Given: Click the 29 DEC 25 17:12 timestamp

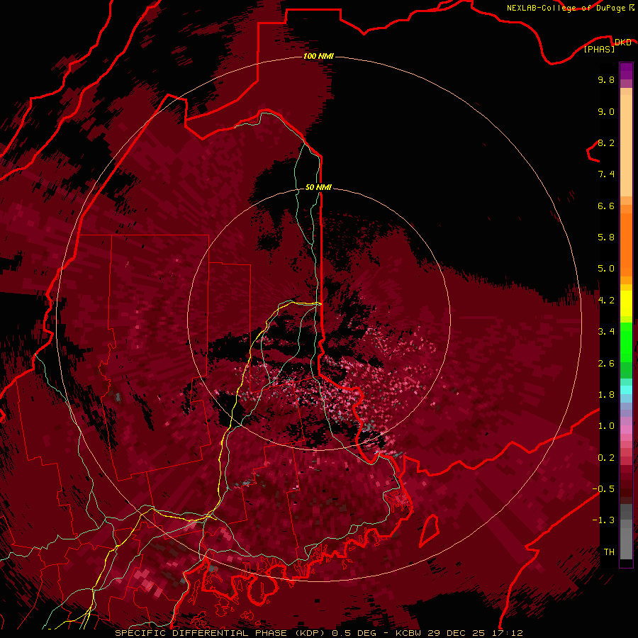Looking at the screenshot, I should point(474,633).
